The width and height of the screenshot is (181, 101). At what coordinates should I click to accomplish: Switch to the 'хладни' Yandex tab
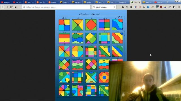[53, 2]
